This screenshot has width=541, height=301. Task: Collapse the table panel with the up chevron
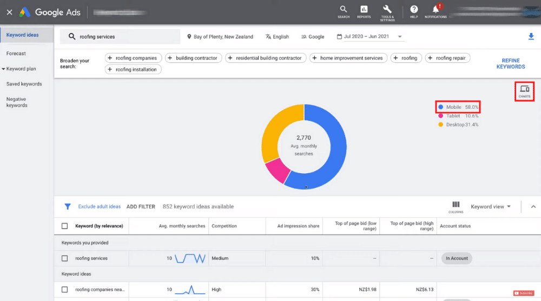(x=533, y=207)
